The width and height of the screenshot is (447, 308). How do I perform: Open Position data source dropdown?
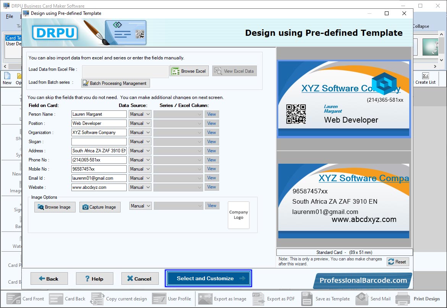[x=140, y=123]
